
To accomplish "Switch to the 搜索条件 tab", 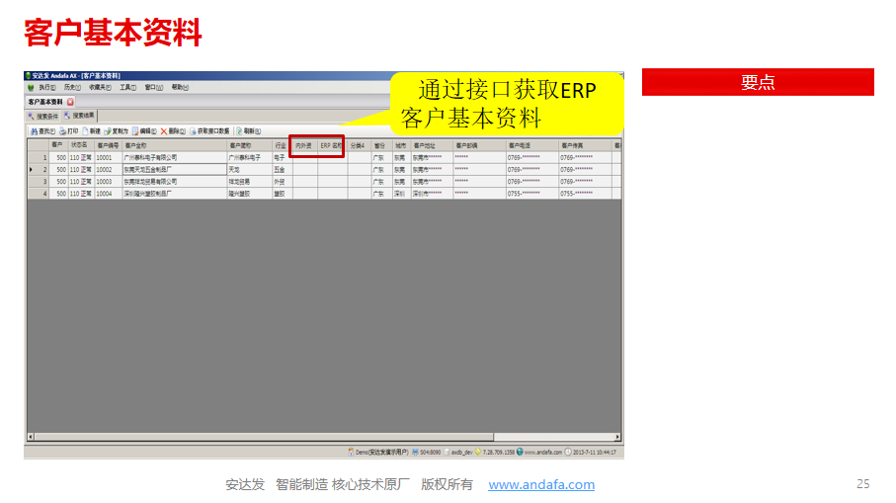I will [43, 117].
